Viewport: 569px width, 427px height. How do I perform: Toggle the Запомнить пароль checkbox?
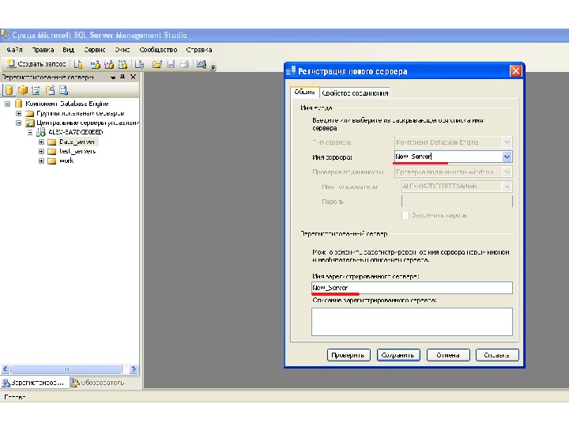pos(405,215)
